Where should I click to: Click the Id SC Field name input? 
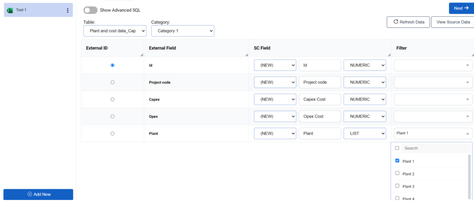pos(320,65)
